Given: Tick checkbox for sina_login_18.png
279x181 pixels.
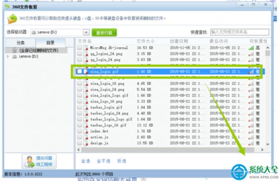Looking at the screenshot, I should coord(80,83).
